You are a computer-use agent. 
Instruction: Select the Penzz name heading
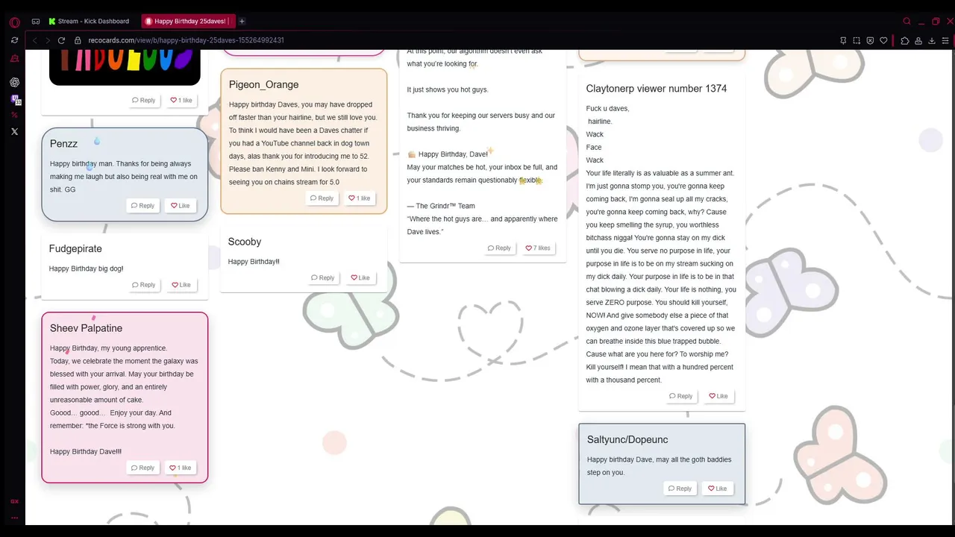tap(63, 144)
